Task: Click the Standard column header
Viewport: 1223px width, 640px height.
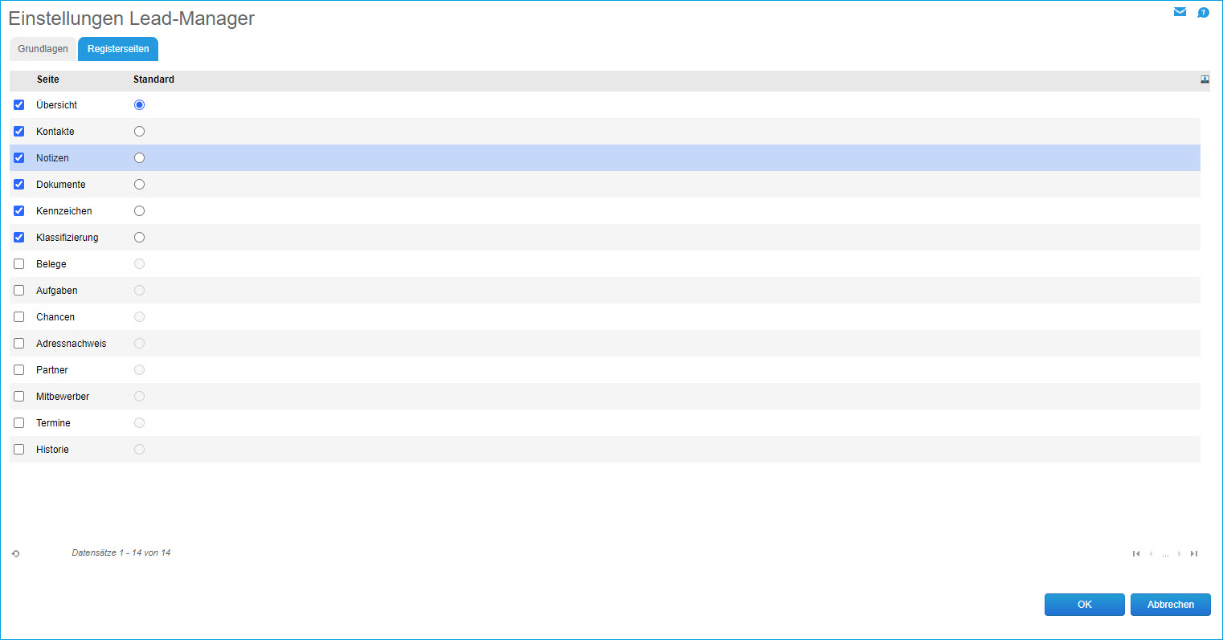Action: click(x=153, y=79)
